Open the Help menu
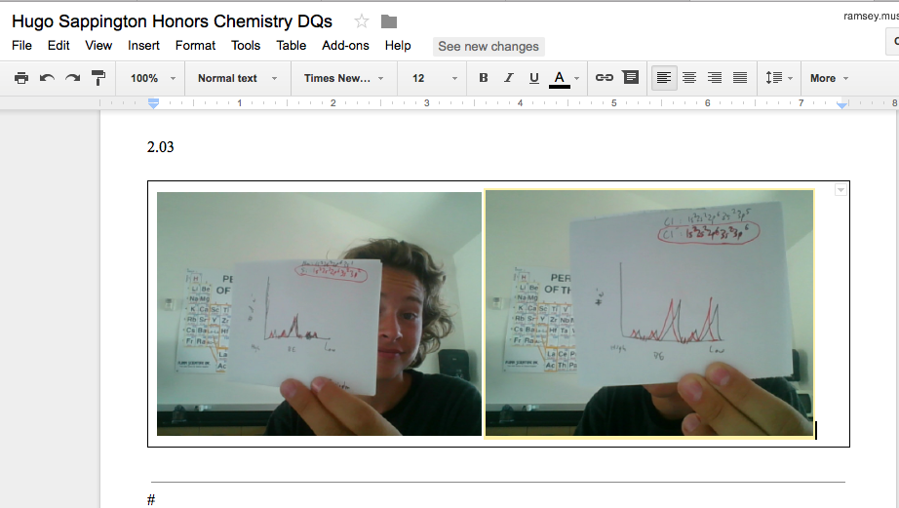This screenshot has width=899, height=508. pyautogui.click(x=398, y=46)
